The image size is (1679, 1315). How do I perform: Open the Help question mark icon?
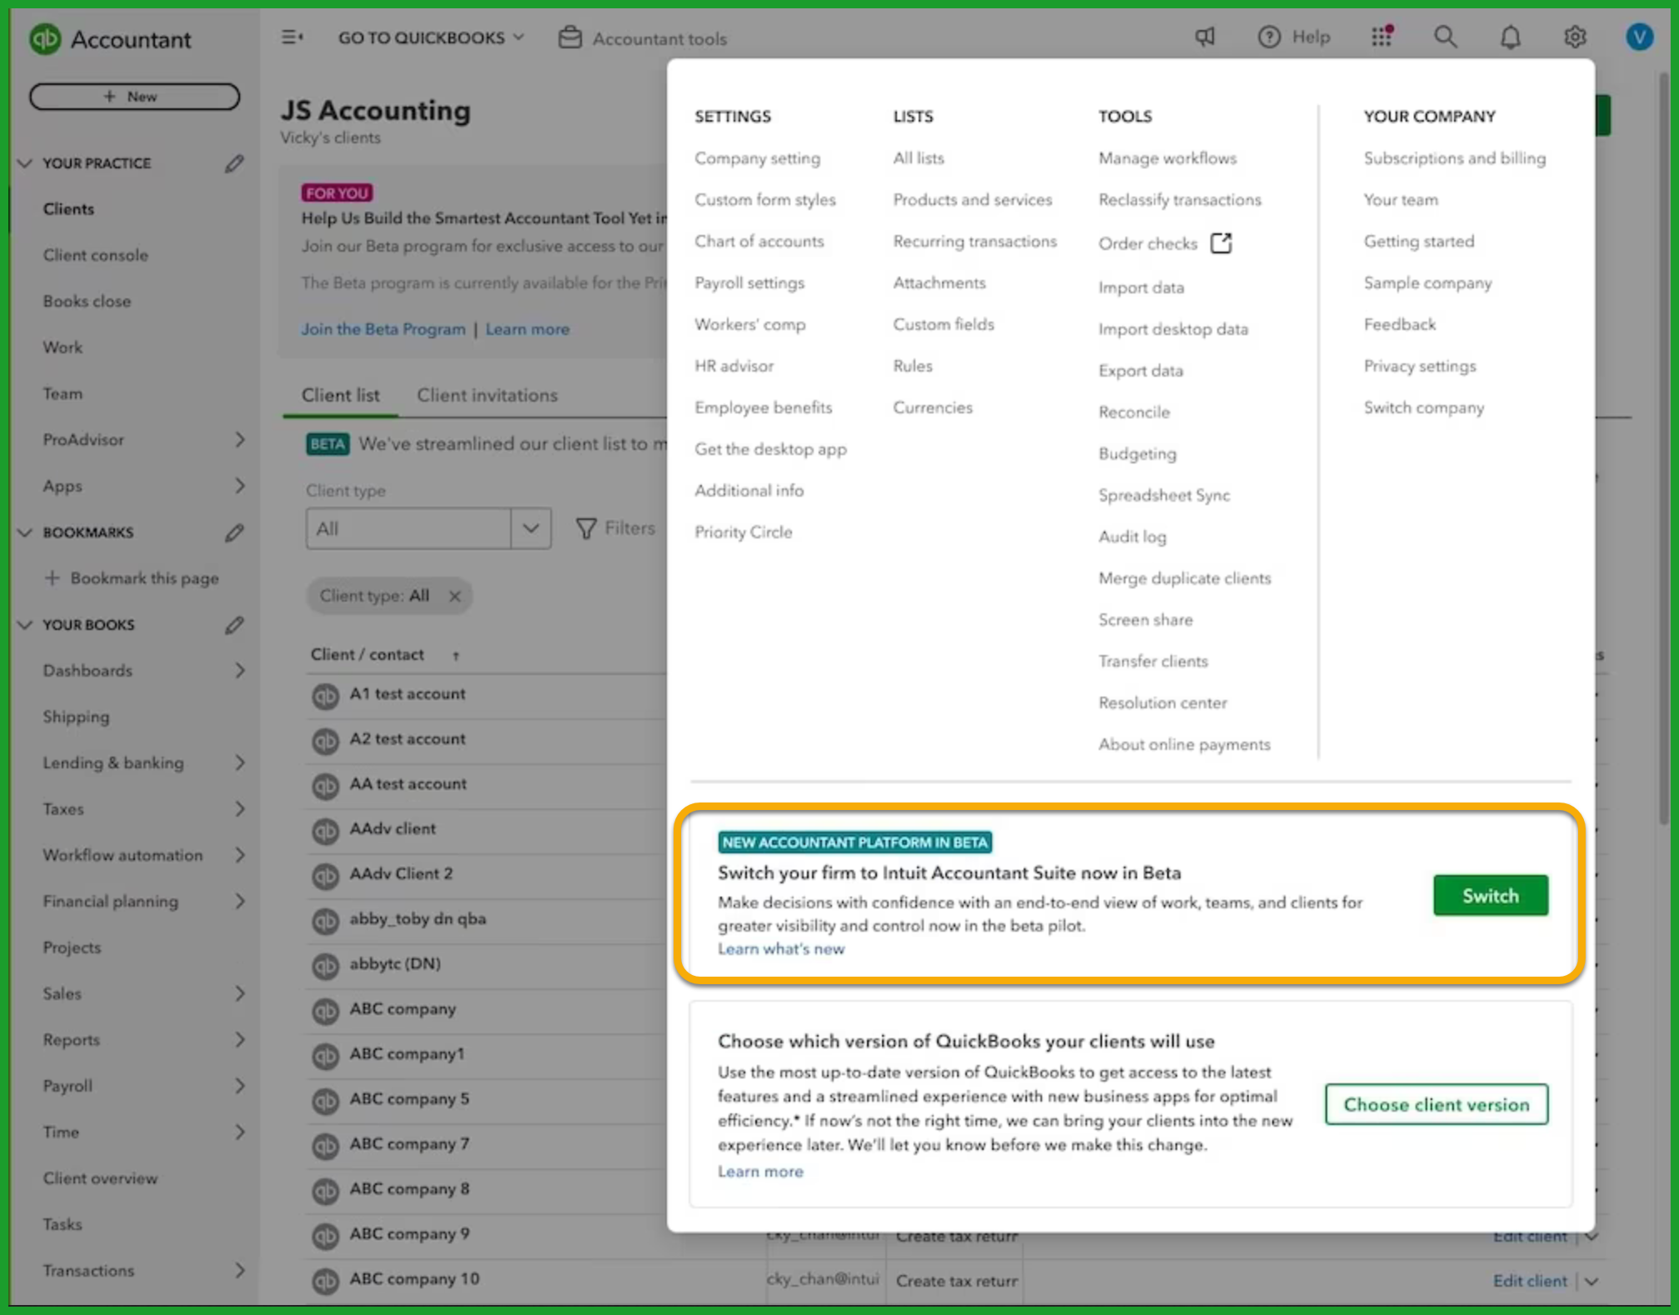[1269, 37]
